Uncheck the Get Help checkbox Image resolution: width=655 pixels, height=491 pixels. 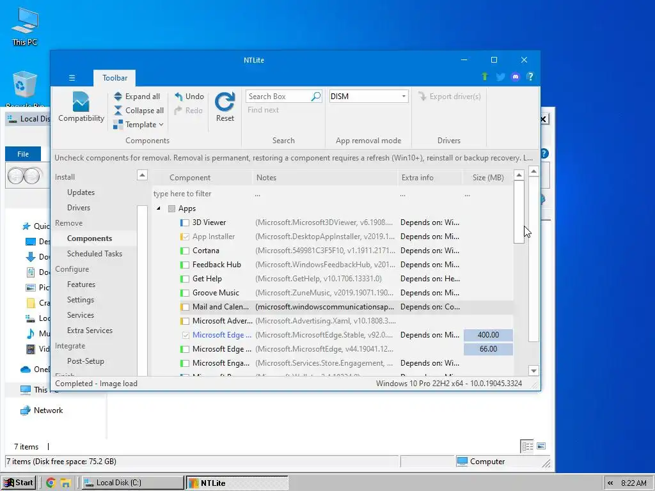185,279
